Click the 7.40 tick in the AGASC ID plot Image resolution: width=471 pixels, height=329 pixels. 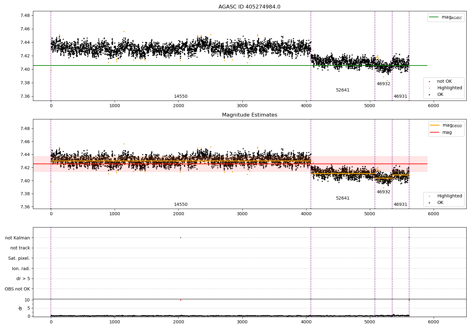(x=25, y=70)
